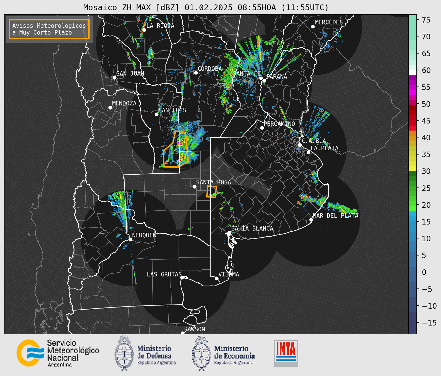Screen dimensions: 441x376
Task: Click the white 60 dBZ color band
Action: coord(413,72)
